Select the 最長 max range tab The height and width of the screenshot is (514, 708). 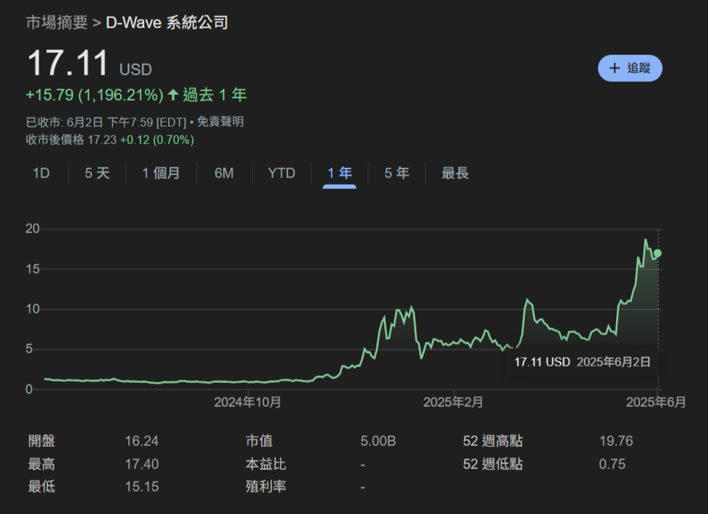455,173
